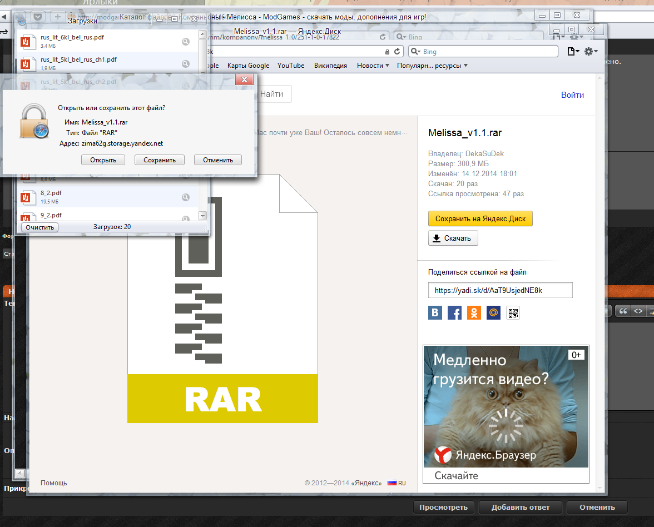The width and height of the screenshot is (654, 527).
Task: Click Safari compass icon in dialog
Action: pos(41,131)
